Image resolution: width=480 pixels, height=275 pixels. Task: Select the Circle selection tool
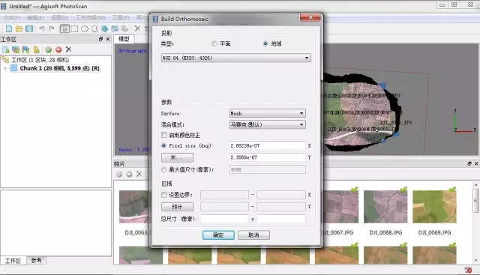85,28
